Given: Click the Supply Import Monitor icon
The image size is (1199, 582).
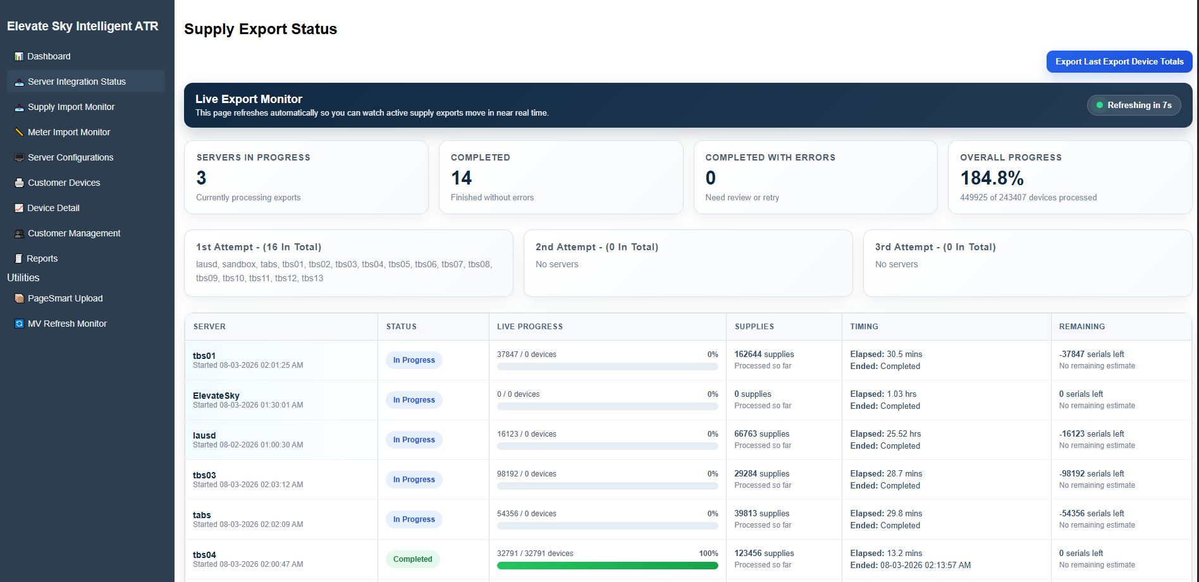Looking at the screenshot, I should (x=19, y=107).
